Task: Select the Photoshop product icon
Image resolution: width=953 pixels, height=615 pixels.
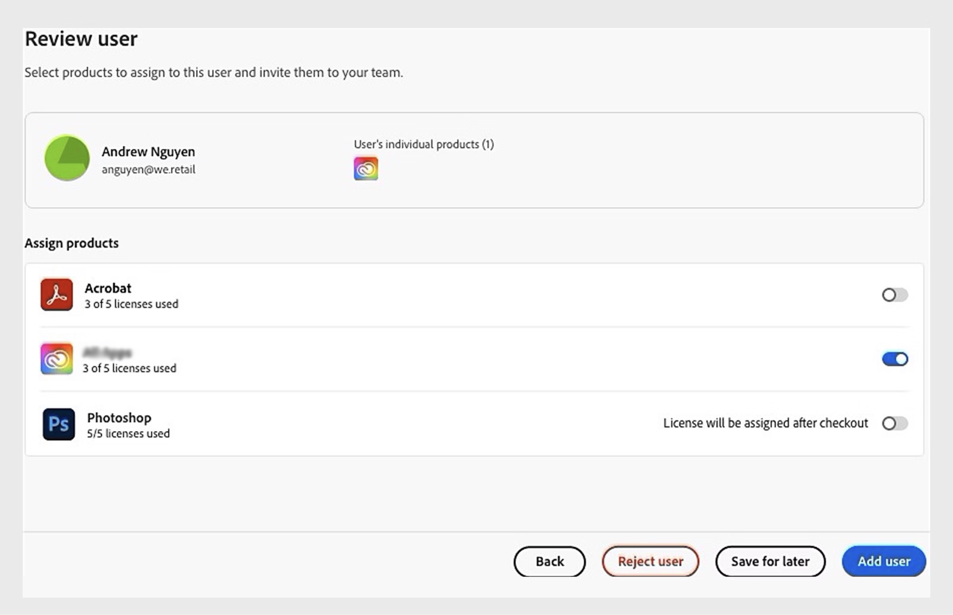Action: pos(58,424)
